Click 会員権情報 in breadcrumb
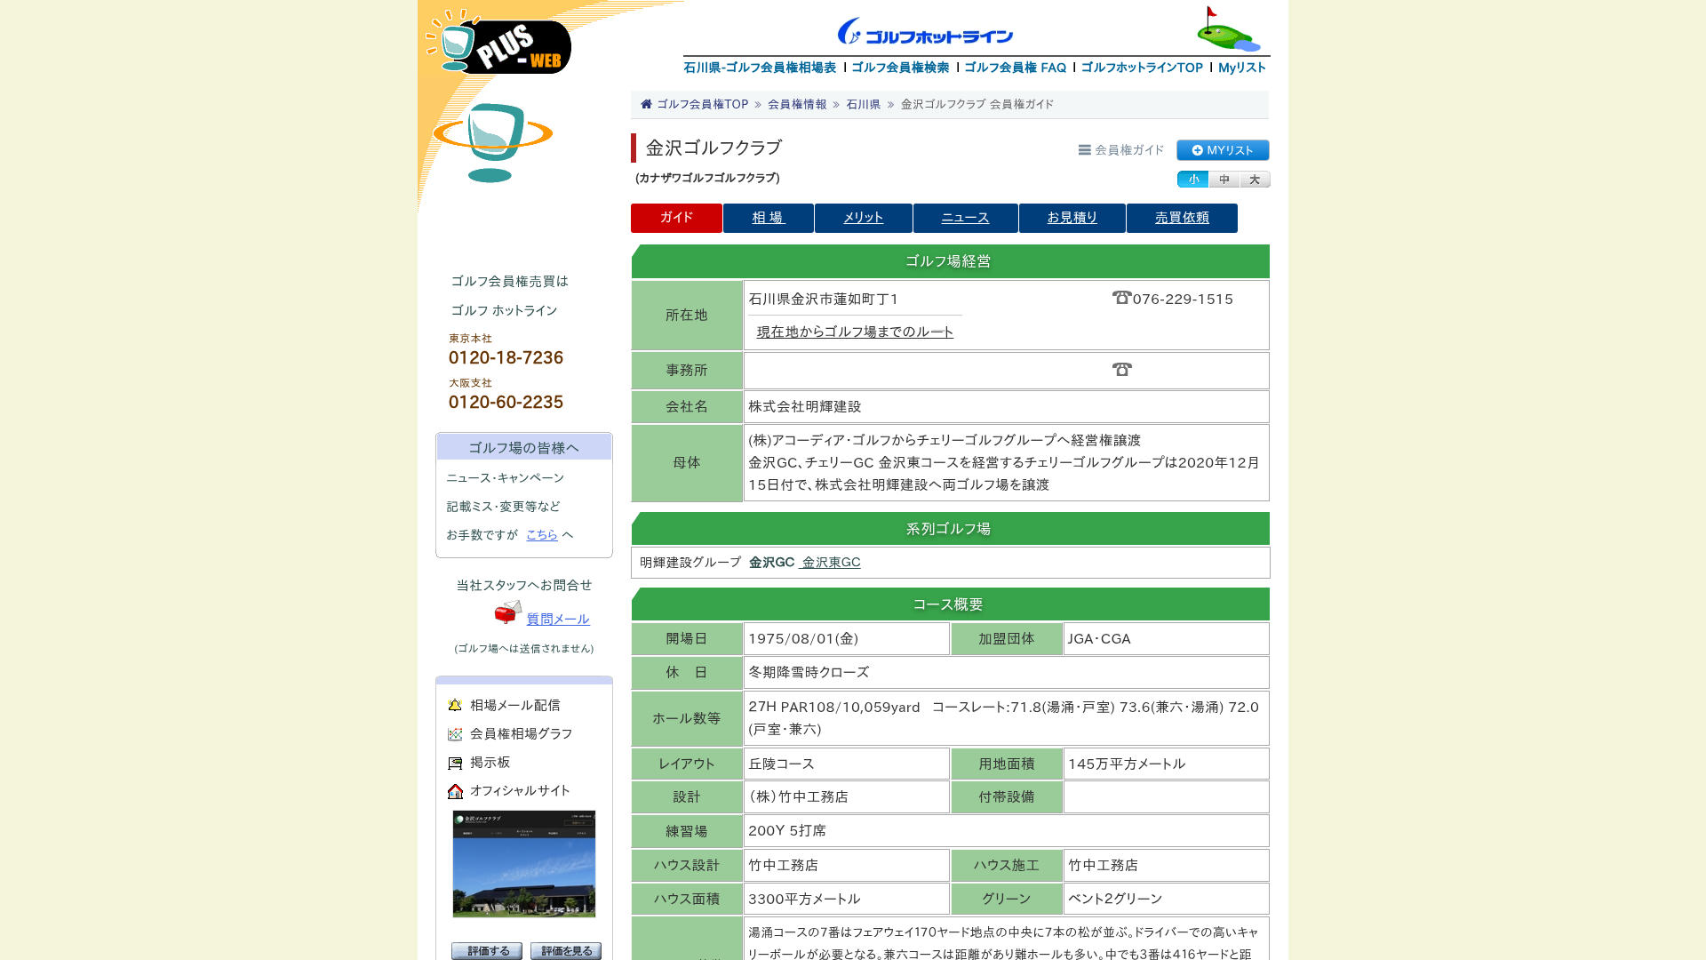The image size is (1706, 960). [797, 104]
